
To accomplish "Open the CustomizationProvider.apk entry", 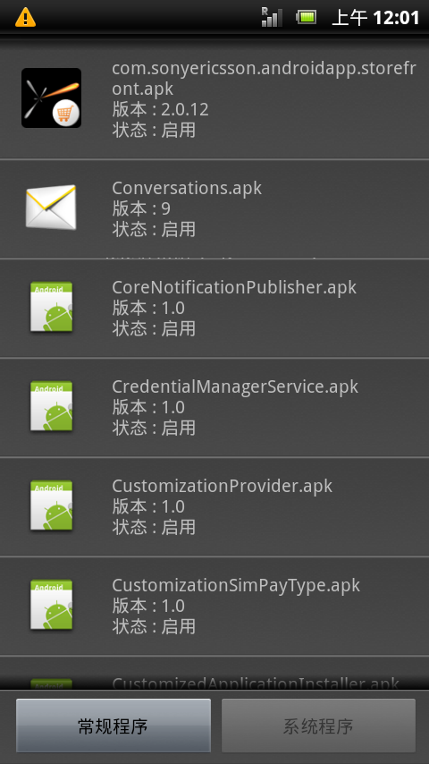I will (214, 506).
